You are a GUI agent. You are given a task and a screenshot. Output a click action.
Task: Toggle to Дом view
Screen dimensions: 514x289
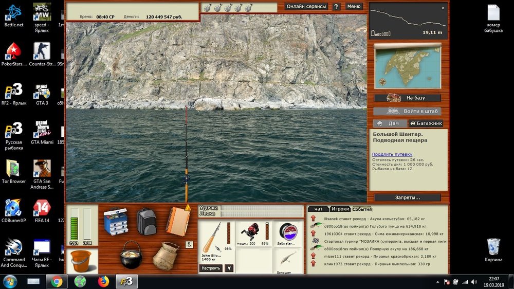[389, 123]
